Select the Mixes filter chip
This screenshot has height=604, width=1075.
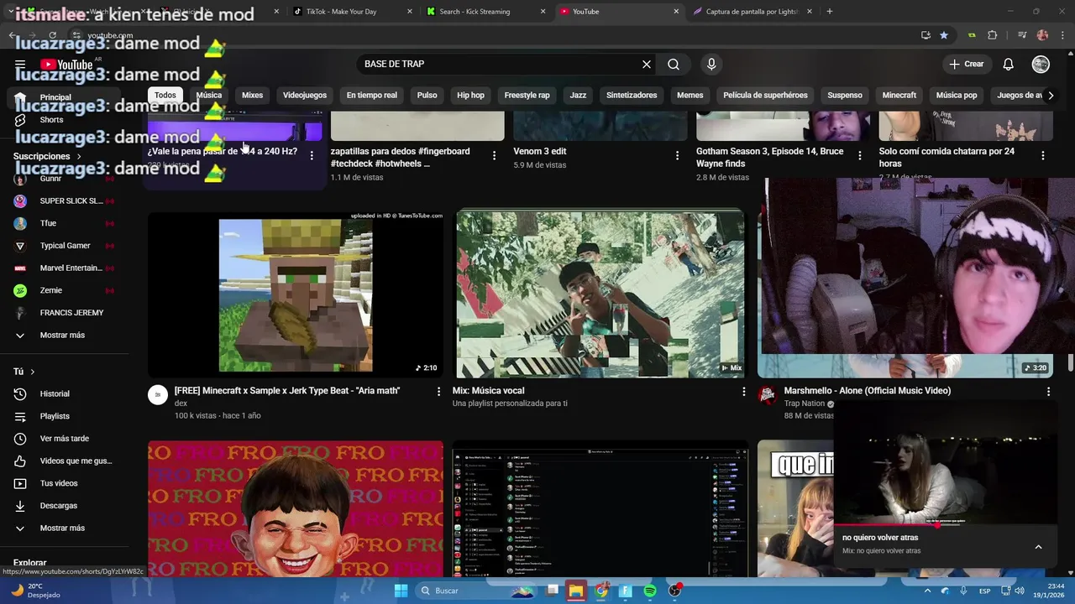pyautogui.click(x=253, y=96)
